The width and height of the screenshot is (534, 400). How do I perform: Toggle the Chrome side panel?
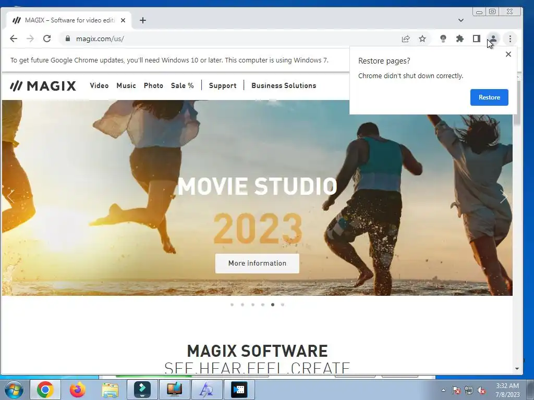click(x=477, y=39)
